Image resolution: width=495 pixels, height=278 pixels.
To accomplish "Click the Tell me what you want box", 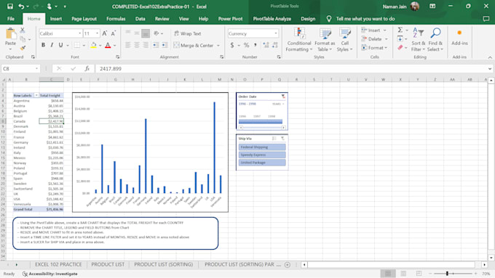I will (365, 19).
